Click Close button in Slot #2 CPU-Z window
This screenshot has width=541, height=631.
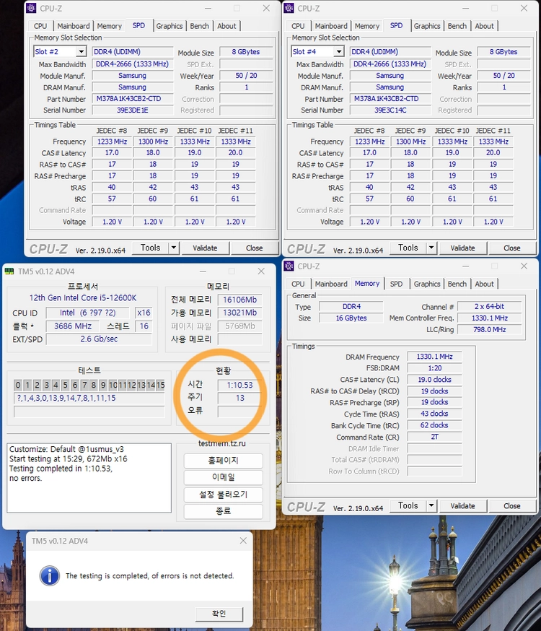255,248
